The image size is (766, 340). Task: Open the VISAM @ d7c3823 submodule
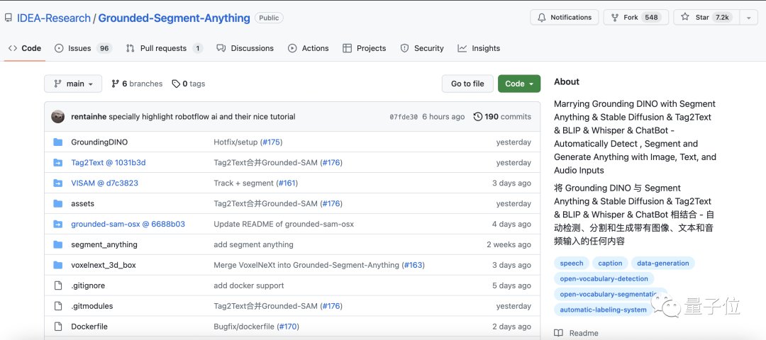click(x=104, y=183)
